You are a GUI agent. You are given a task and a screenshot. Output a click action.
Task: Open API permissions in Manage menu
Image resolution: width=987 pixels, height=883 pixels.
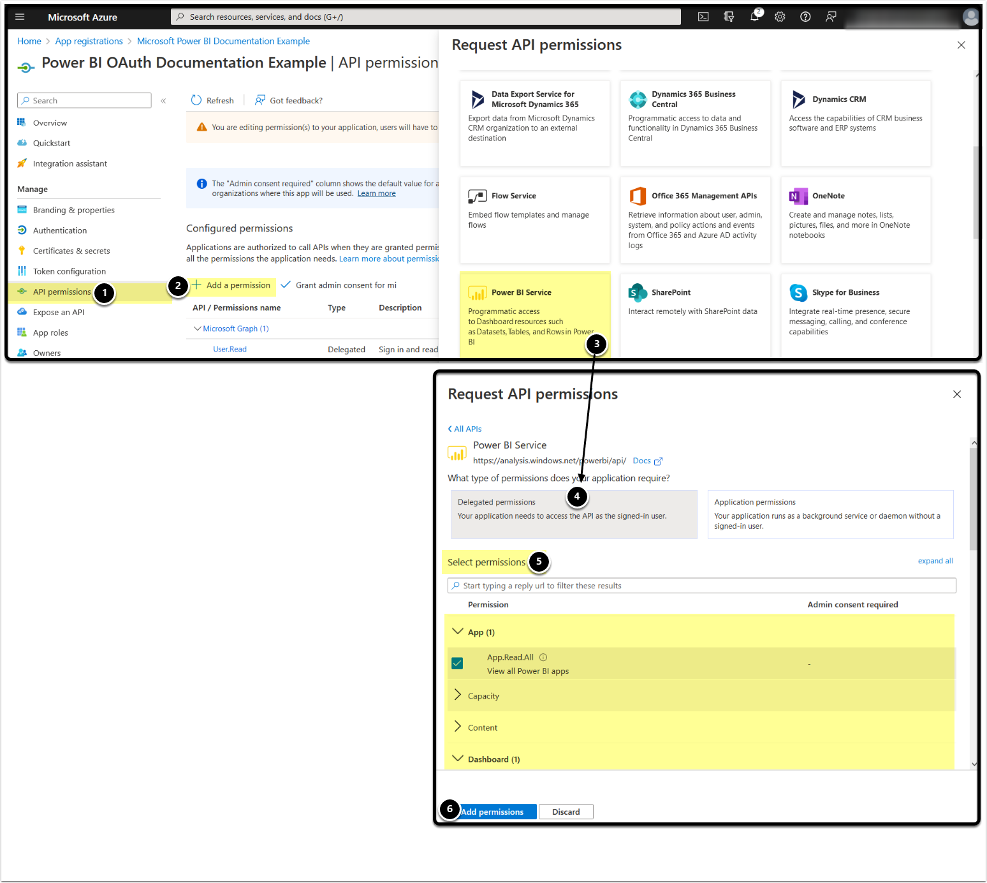[62, 292]
